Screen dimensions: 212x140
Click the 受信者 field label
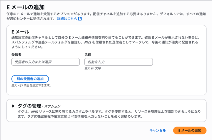click(x=16, y=55)
